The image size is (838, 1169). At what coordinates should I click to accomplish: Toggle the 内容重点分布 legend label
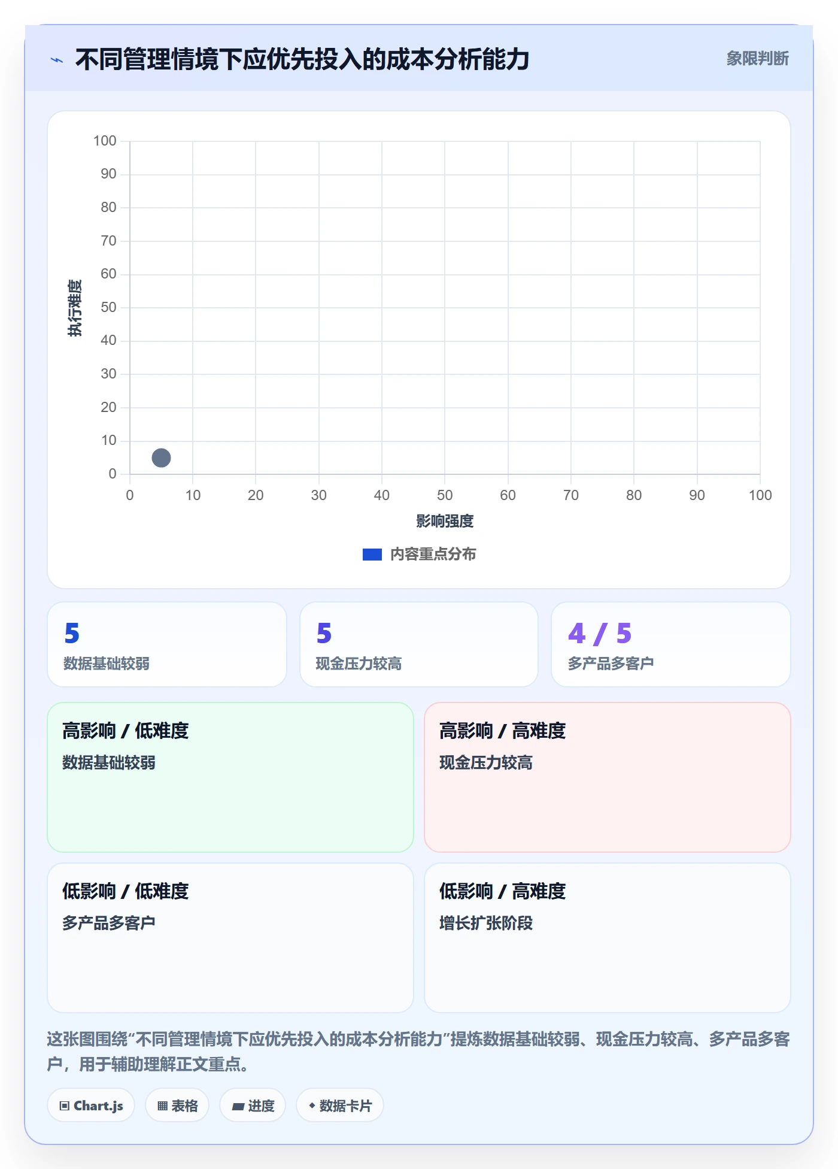pyautogui.click(x=433, y=555)
